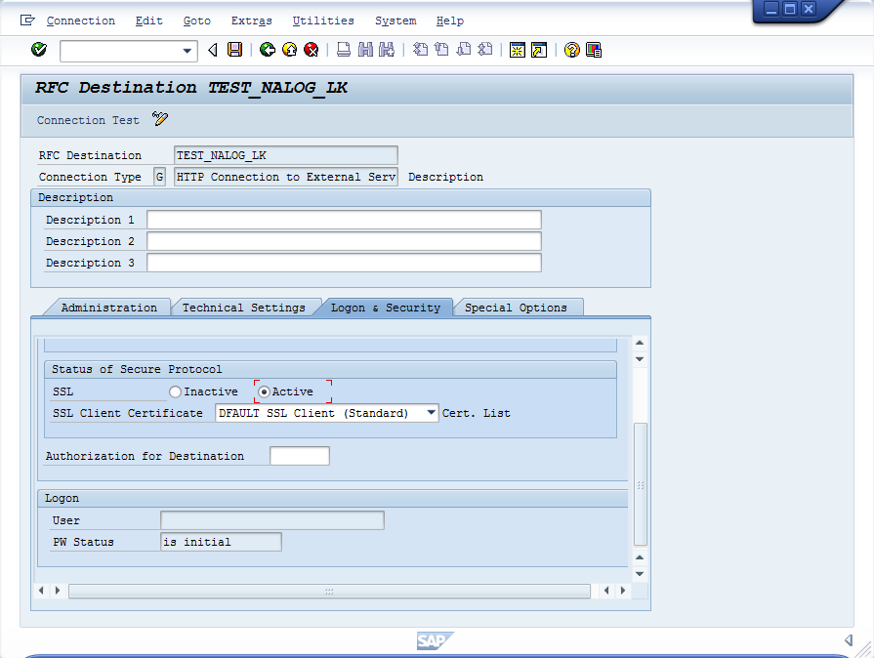Click the Customize Local Layout icon

pos(594,50)
